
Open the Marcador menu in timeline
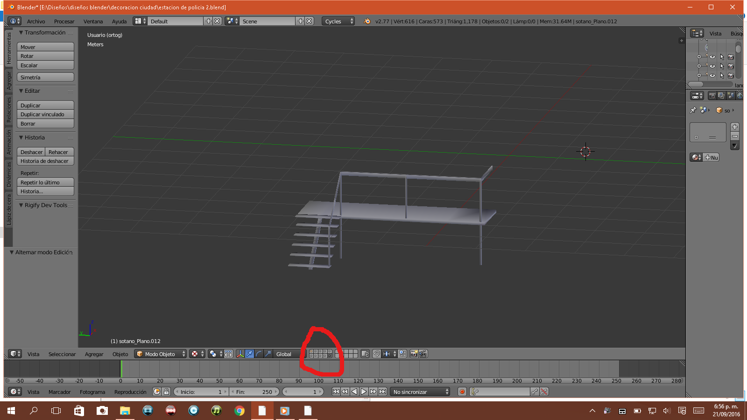point(60,392)
